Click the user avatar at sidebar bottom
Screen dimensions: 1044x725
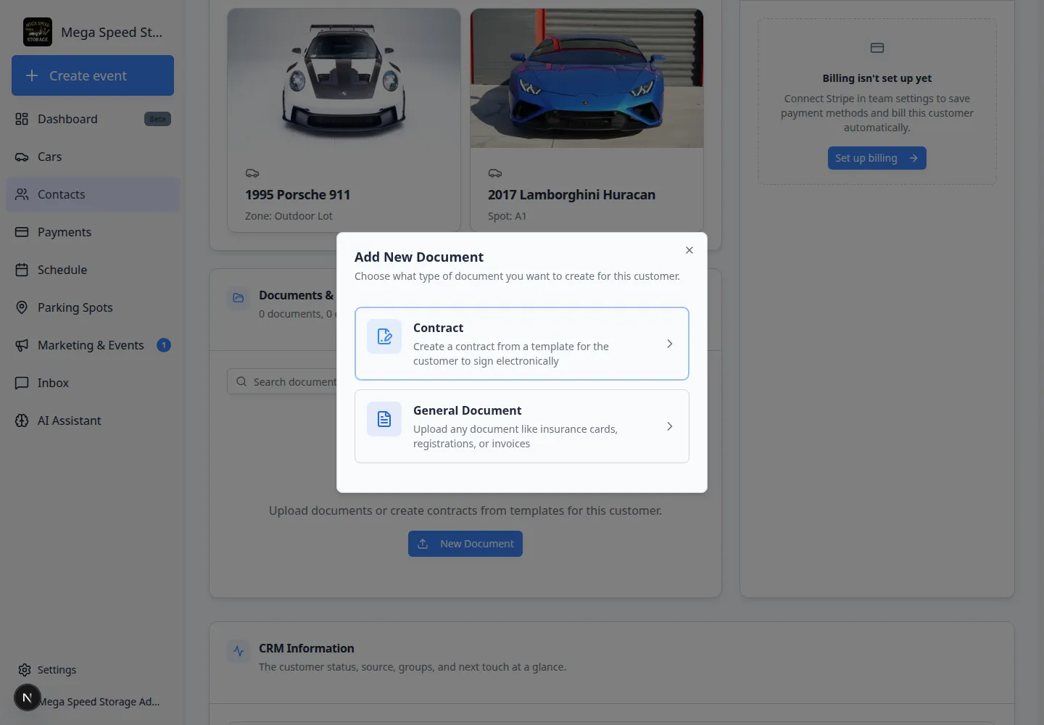[28, 697]
